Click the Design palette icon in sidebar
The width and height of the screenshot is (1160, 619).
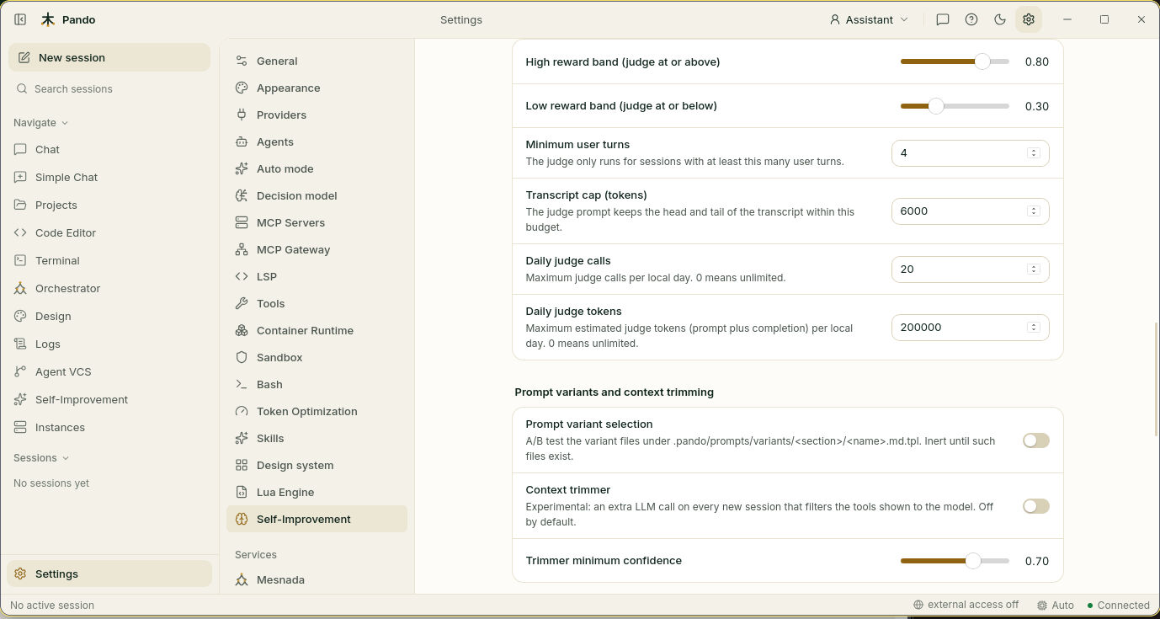pyautogui.click(x=20, y=316)
